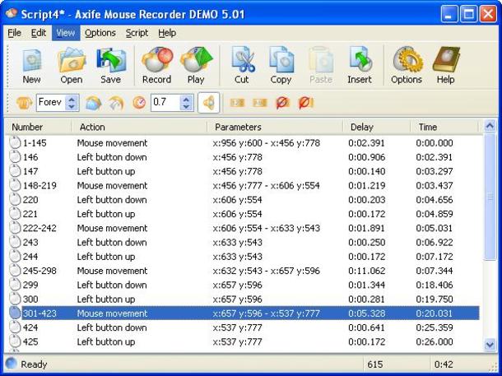Image resolution: width=502 pixels, height=376 pixels.
Task: Decrease the 0.7 speed spinner
Action: click(186, 107)
